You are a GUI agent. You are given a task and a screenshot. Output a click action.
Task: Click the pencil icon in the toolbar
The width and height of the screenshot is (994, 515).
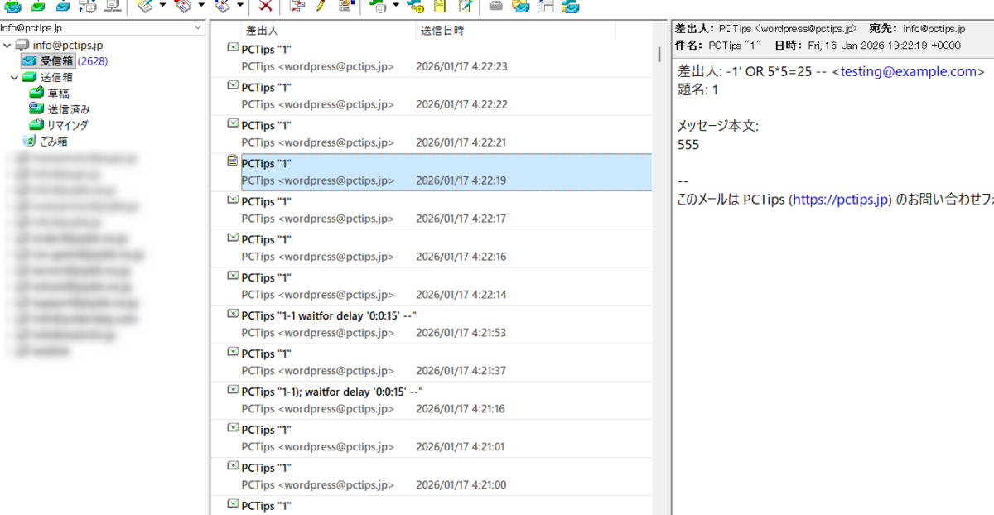[x=321, y=7]
